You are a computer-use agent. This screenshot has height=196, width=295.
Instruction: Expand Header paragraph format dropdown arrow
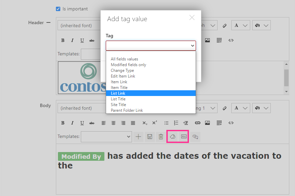212,26
